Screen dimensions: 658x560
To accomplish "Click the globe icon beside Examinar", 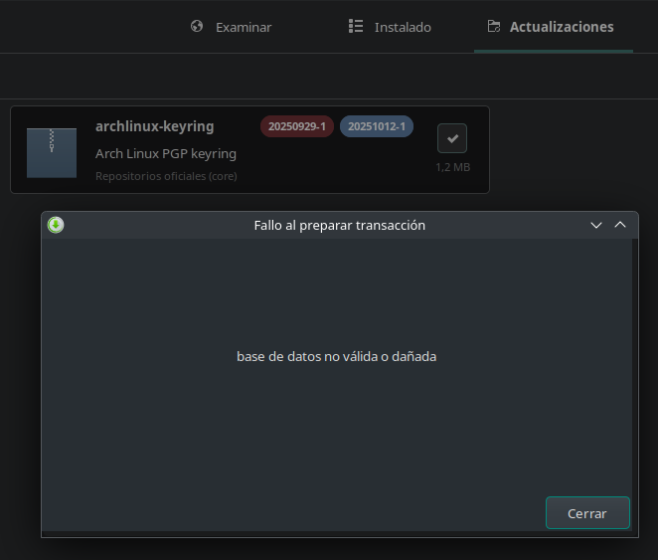I will coord(197,27).
